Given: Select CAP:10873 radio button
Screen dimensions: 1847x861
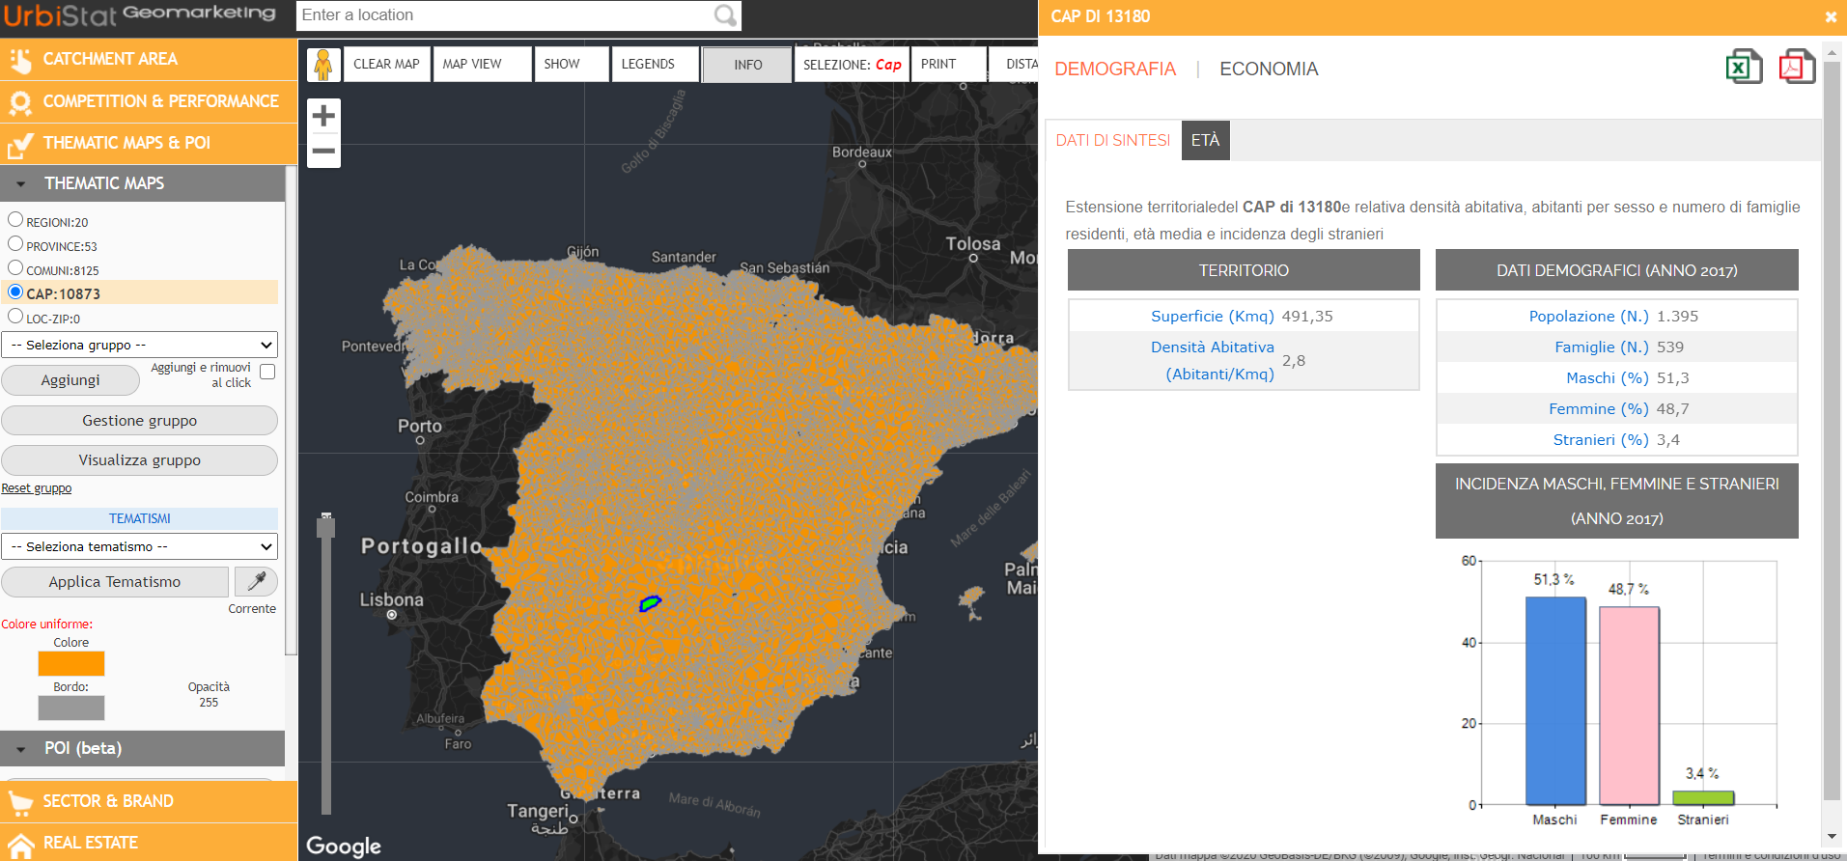Looking at the screenshot, I should (15, 292).
